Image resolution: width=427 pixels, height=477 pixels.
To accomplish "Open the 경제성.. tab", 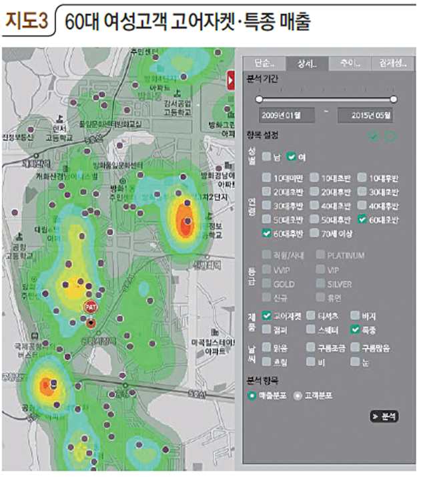I will click(x=393, y=63).
